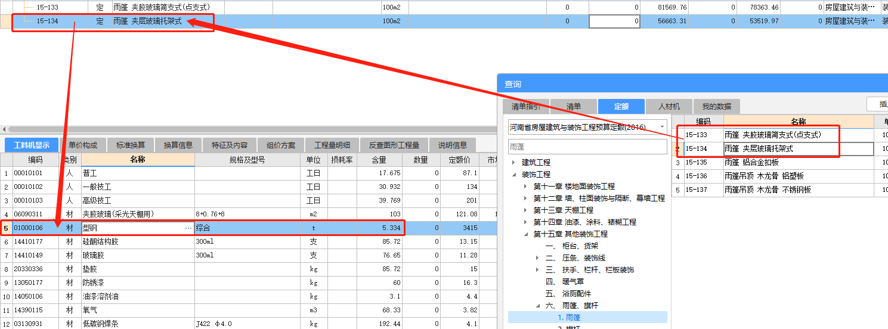The width and height of the screenshot is (888, 329).
Task: Select 五、浴厕配件 tree item
Action: pyautogui.click(x=568, y=293)
